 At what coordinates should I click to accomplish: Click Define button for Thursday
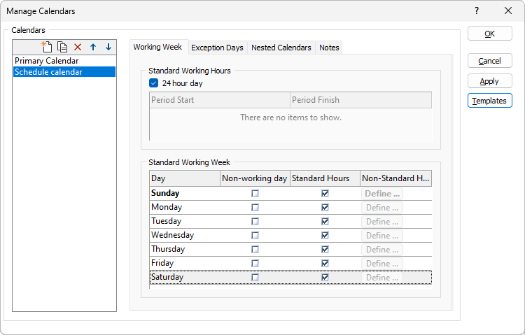coord(382,250)
